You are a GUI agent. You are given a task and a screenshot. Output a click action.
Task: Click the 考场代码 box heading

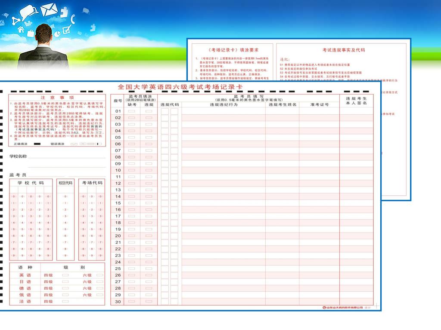[x=92, y=183]
